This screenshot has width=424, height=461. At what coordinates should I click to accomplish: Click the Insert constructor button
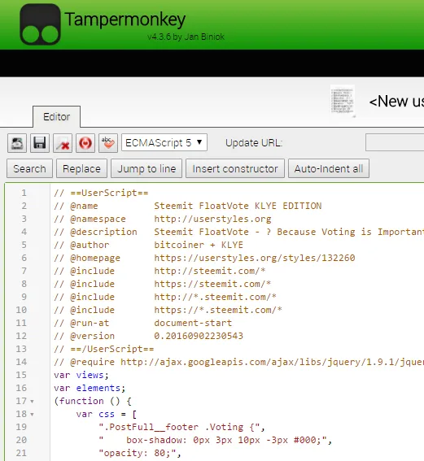click(235, 169)
